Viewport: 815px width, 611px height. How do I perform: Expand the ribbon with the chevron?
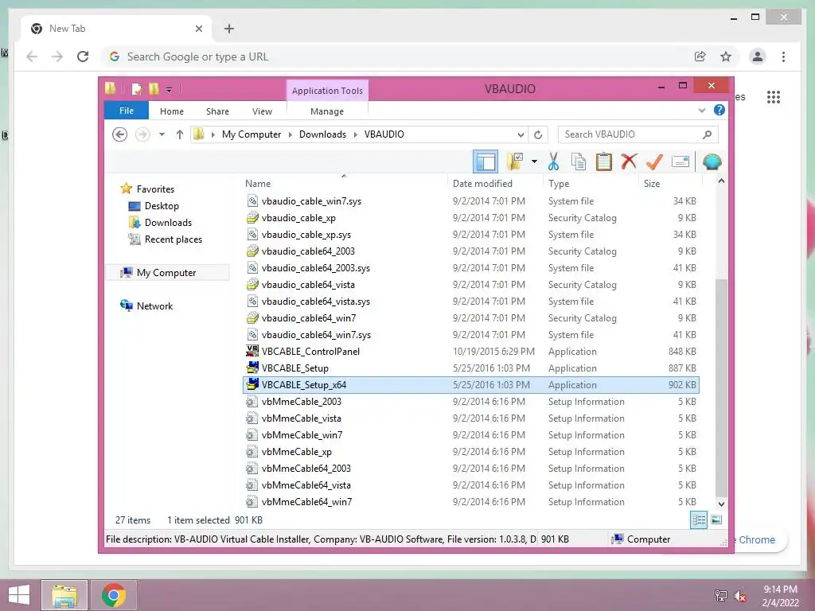pos(702,110)
